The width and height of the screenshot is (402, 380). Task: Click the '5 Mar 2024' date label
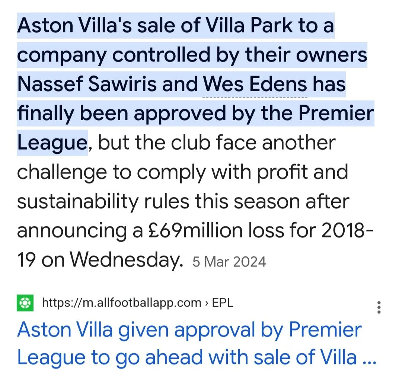[x=229, y=262]
